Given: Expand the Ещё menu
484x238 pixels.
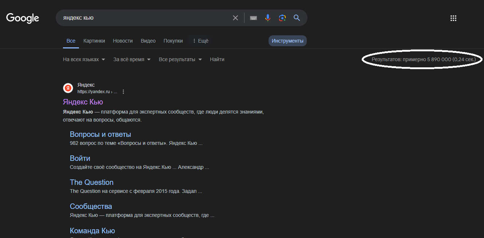Looking at the screenshot, I should point(200,41).
